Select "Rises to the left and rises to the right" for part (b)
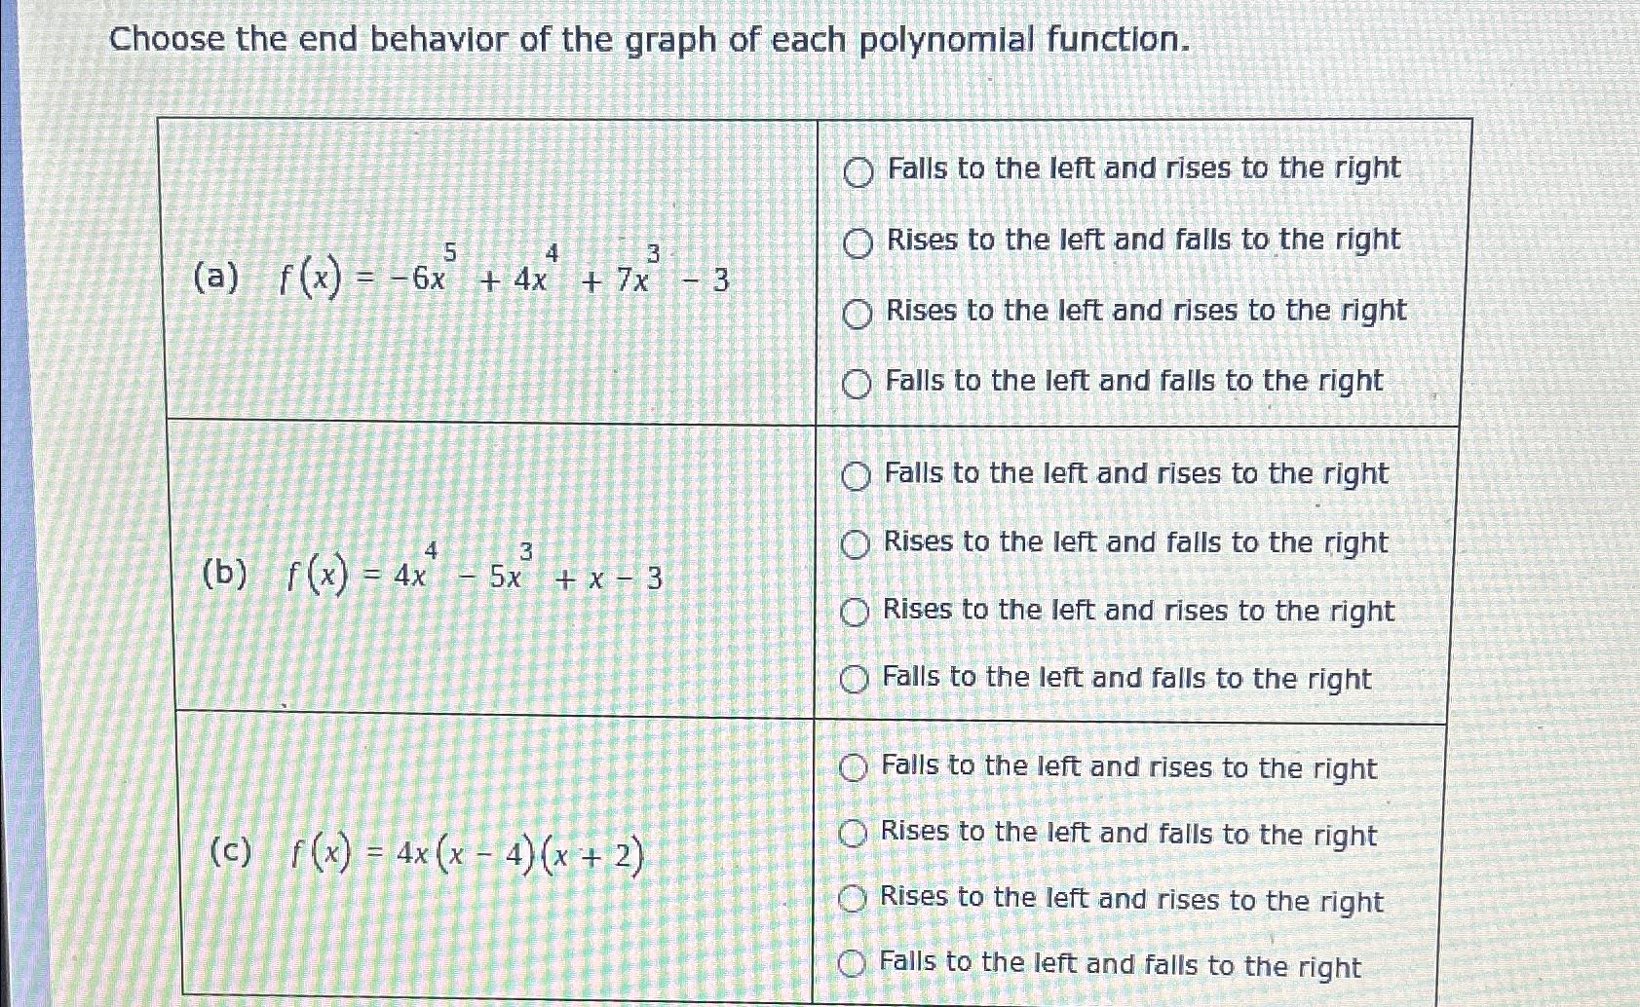 [x=858, y=612]
